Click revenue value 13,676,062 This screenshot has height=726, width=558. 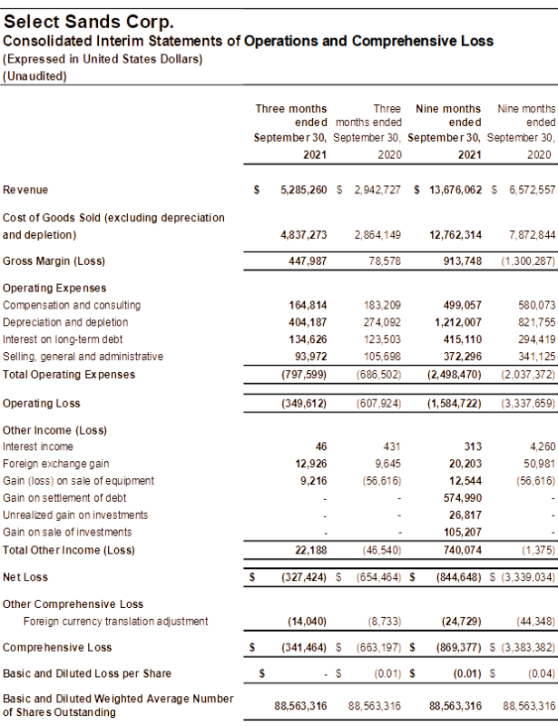tap(455, 190)
